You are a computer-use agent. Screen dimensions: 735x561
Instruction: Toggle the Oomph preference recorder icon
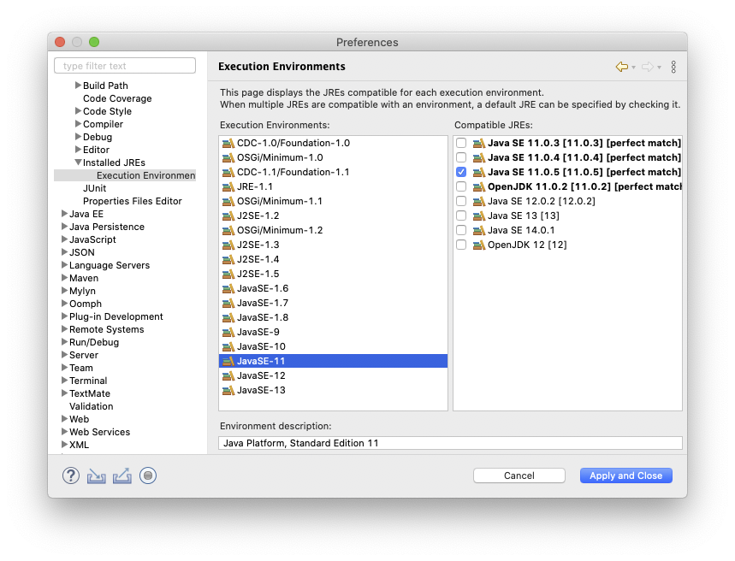point(148,475)
